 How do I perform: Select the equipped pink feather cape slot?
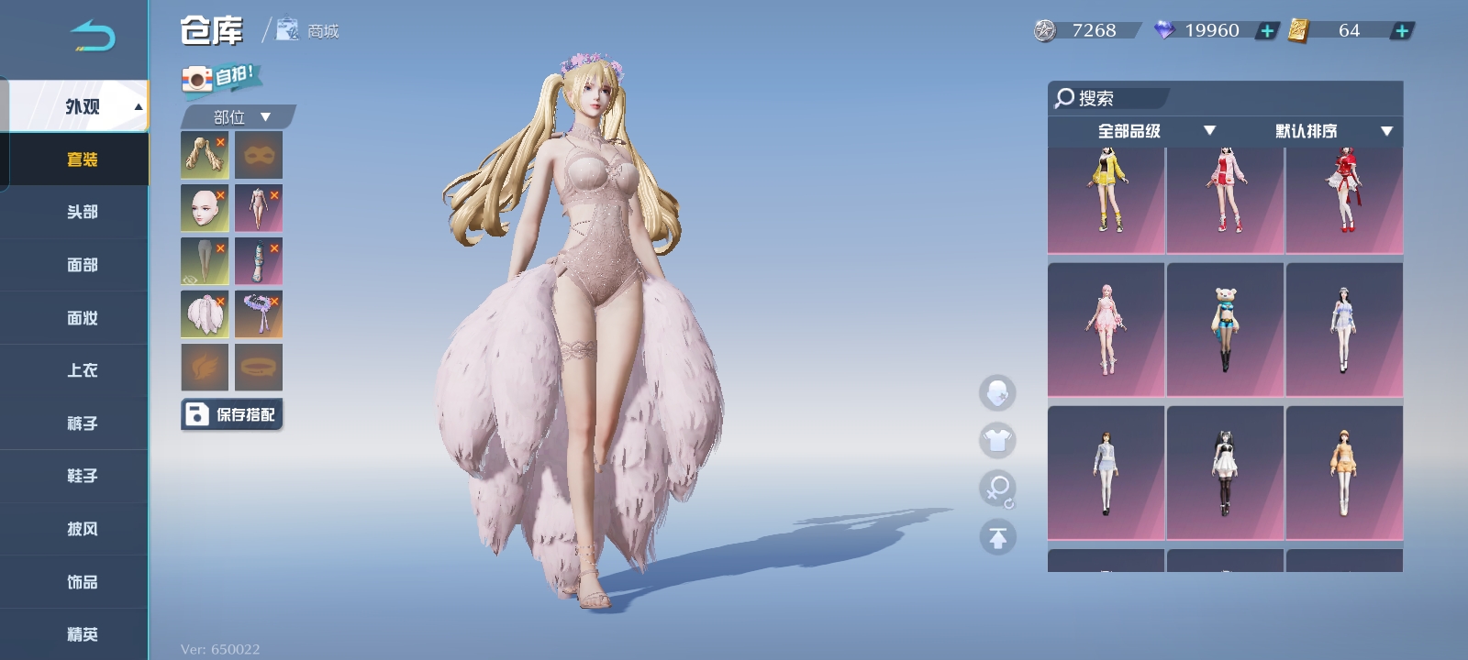205,314
